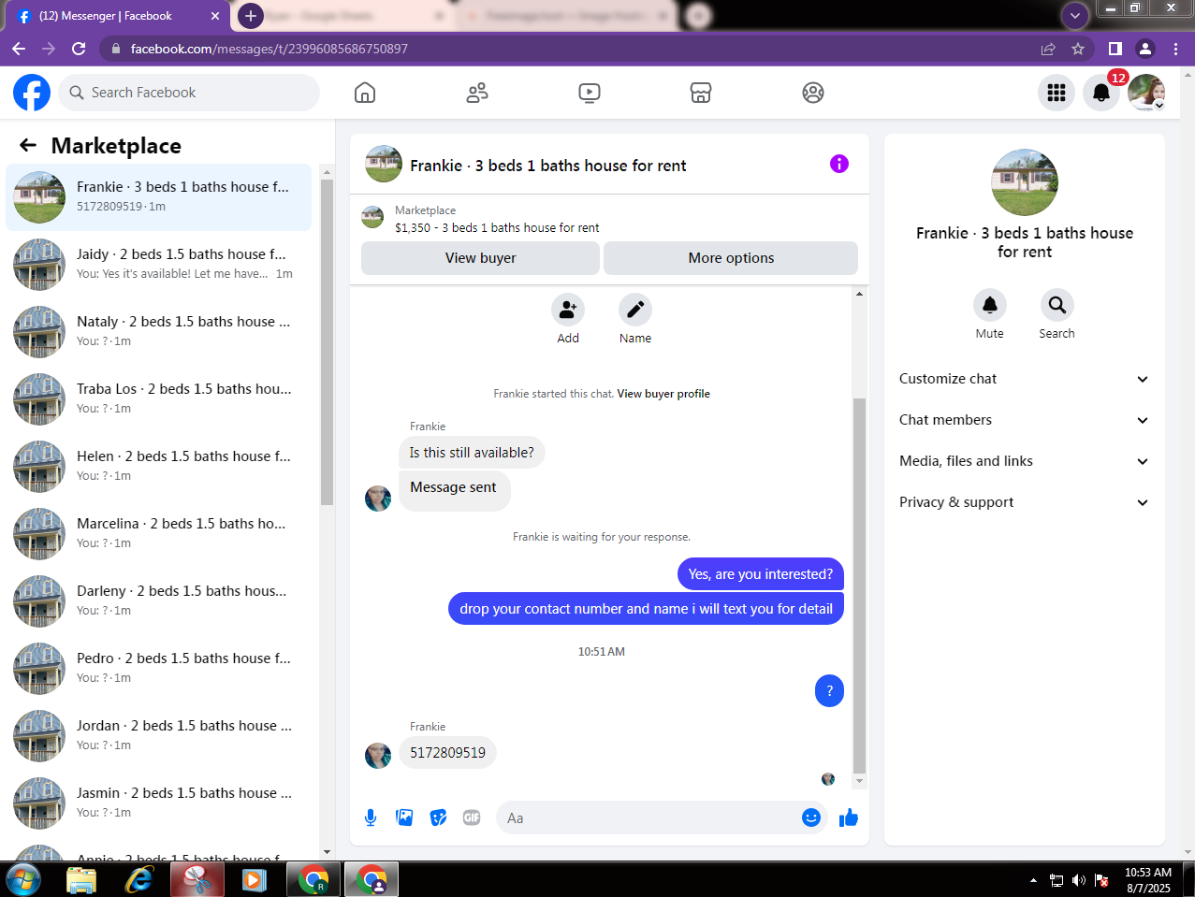Expand the Customize chat section
This screenshot has height=897, width=1195.
coord(1024,379)
